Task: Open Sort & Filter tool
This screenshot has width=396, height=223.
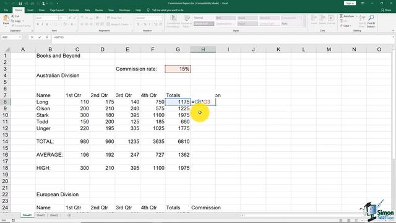Action: click(x=362, y=20)
